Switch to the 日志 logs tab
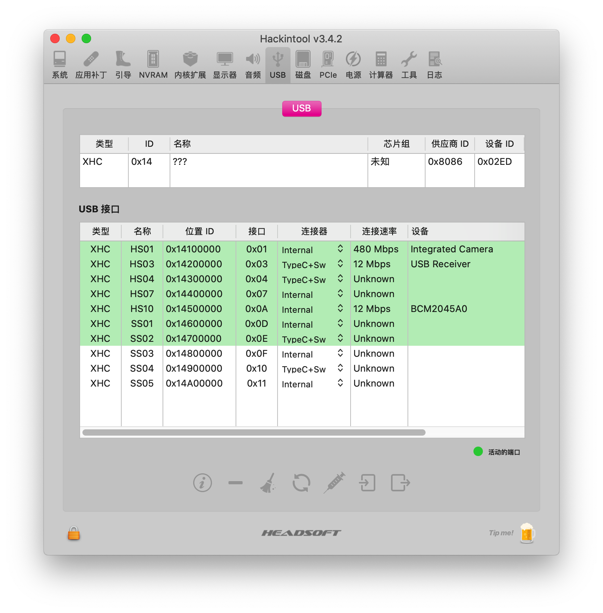 point(435,65)
